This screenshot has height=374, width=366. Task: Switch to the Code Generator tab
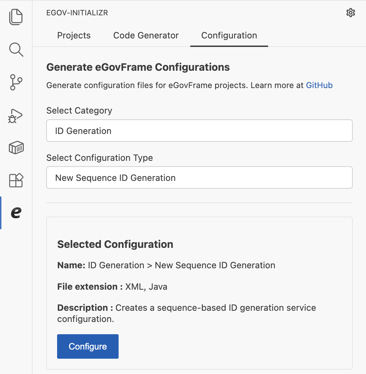pyautogui.click(x=146, y=35)
